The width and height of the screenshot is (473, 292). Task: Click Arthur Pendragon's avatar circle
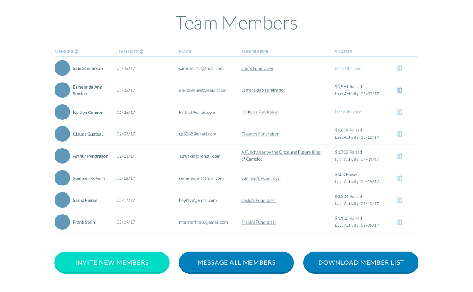(62, 156)
